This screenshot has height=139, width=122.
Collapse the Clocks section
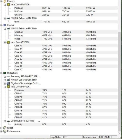click(x=1, y=25)
